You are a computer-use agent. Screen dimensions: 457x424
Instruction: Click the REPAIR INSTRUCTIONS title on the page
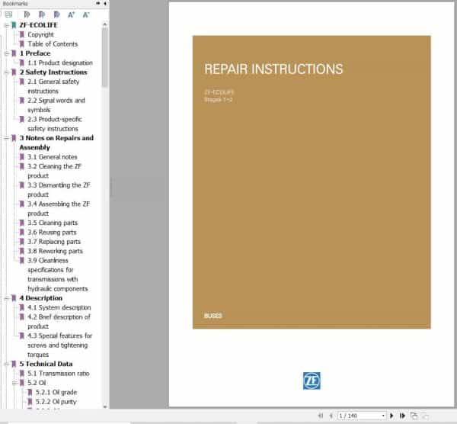273,69
